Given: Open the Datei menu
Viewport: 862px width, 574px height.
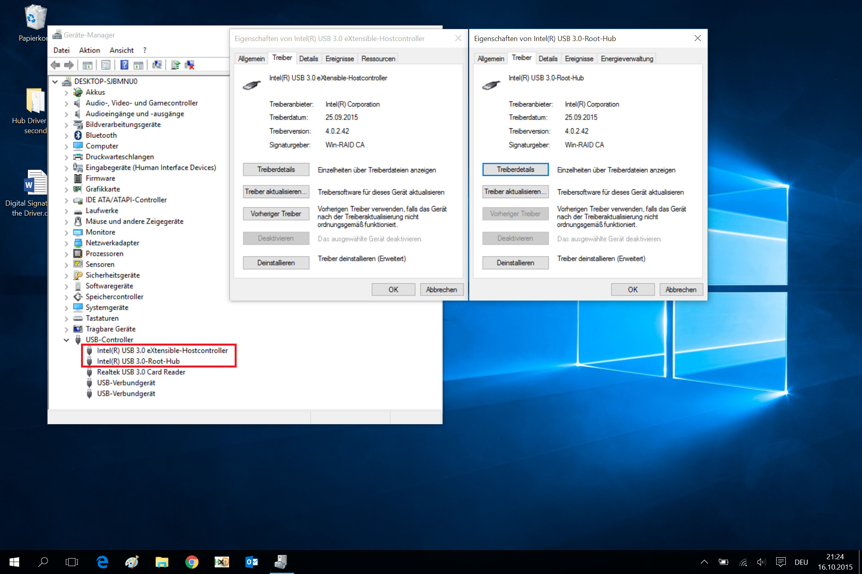Looking at the screenshot, I should click(x=61, y=50).
